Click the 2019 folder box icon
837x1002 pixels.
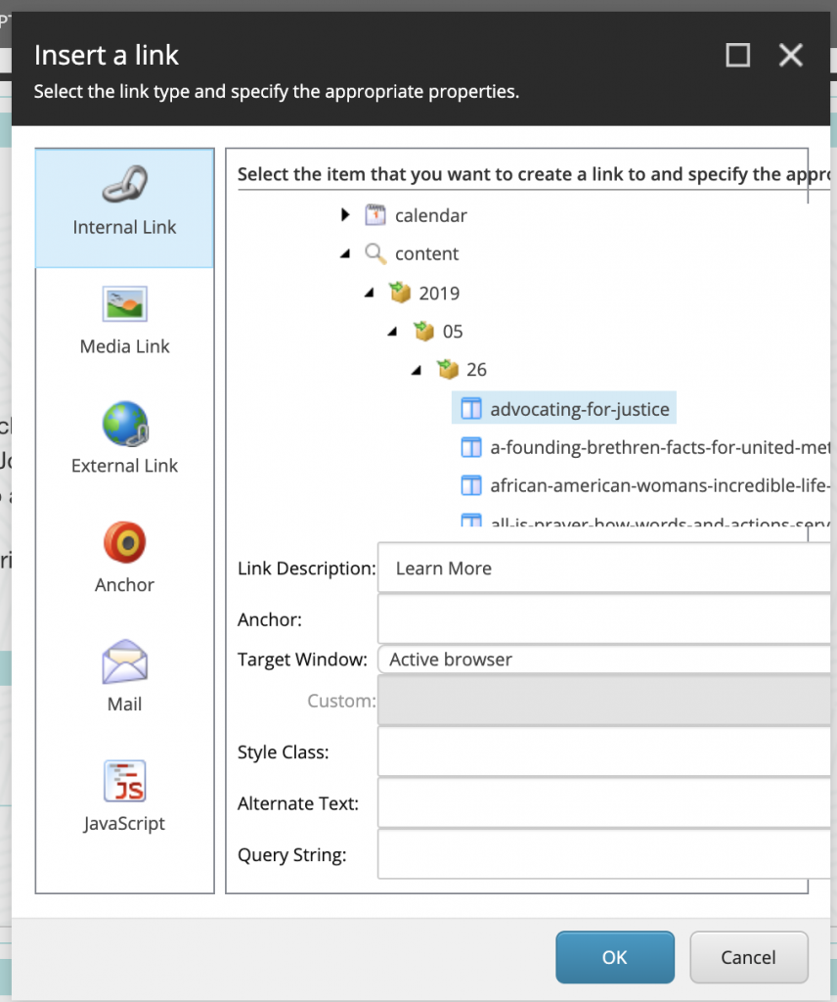[x=400, y=293]
